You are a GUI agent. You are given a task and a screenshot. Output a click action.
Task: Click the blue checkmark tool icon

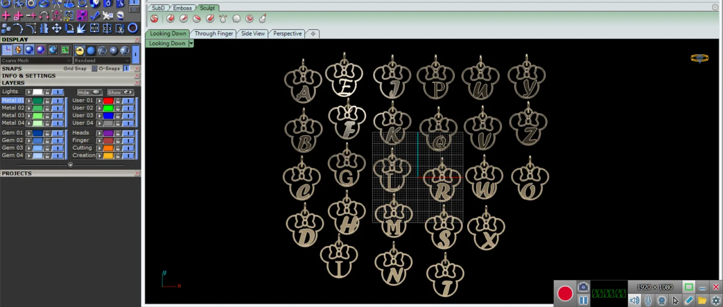94,16
